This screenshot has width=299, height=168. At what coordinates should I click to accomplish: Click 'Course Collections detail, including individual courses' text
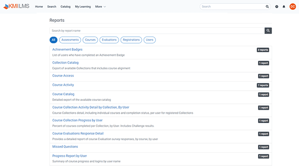(123, 113)
